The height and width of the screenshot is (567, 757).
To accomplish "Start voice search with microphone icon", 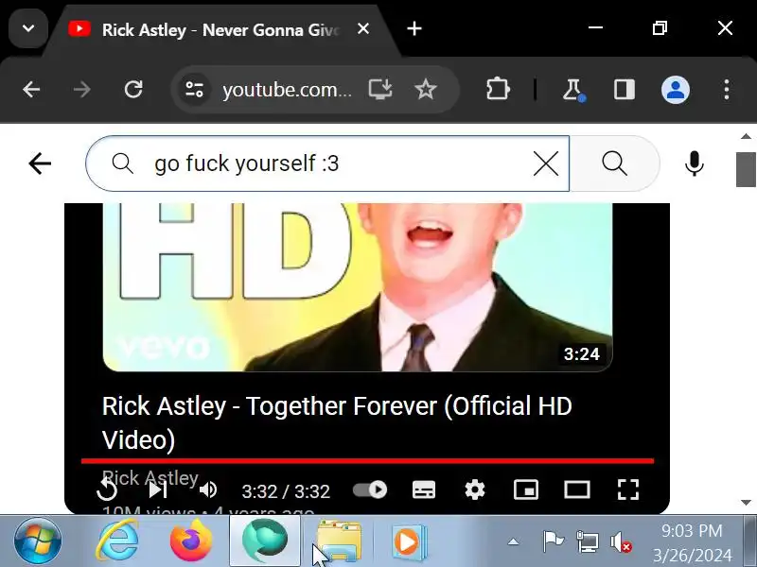I will 695,163.
